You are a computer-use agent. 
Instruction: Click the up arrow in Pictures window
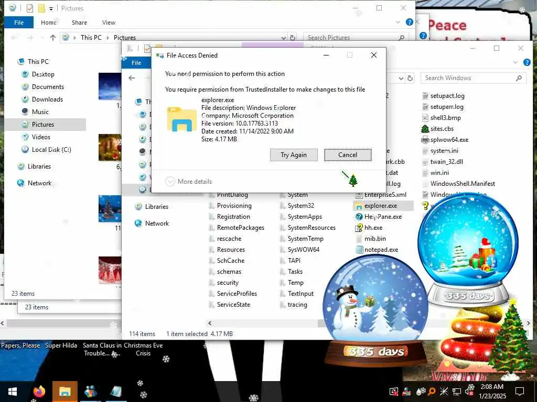tap(53, 38)
